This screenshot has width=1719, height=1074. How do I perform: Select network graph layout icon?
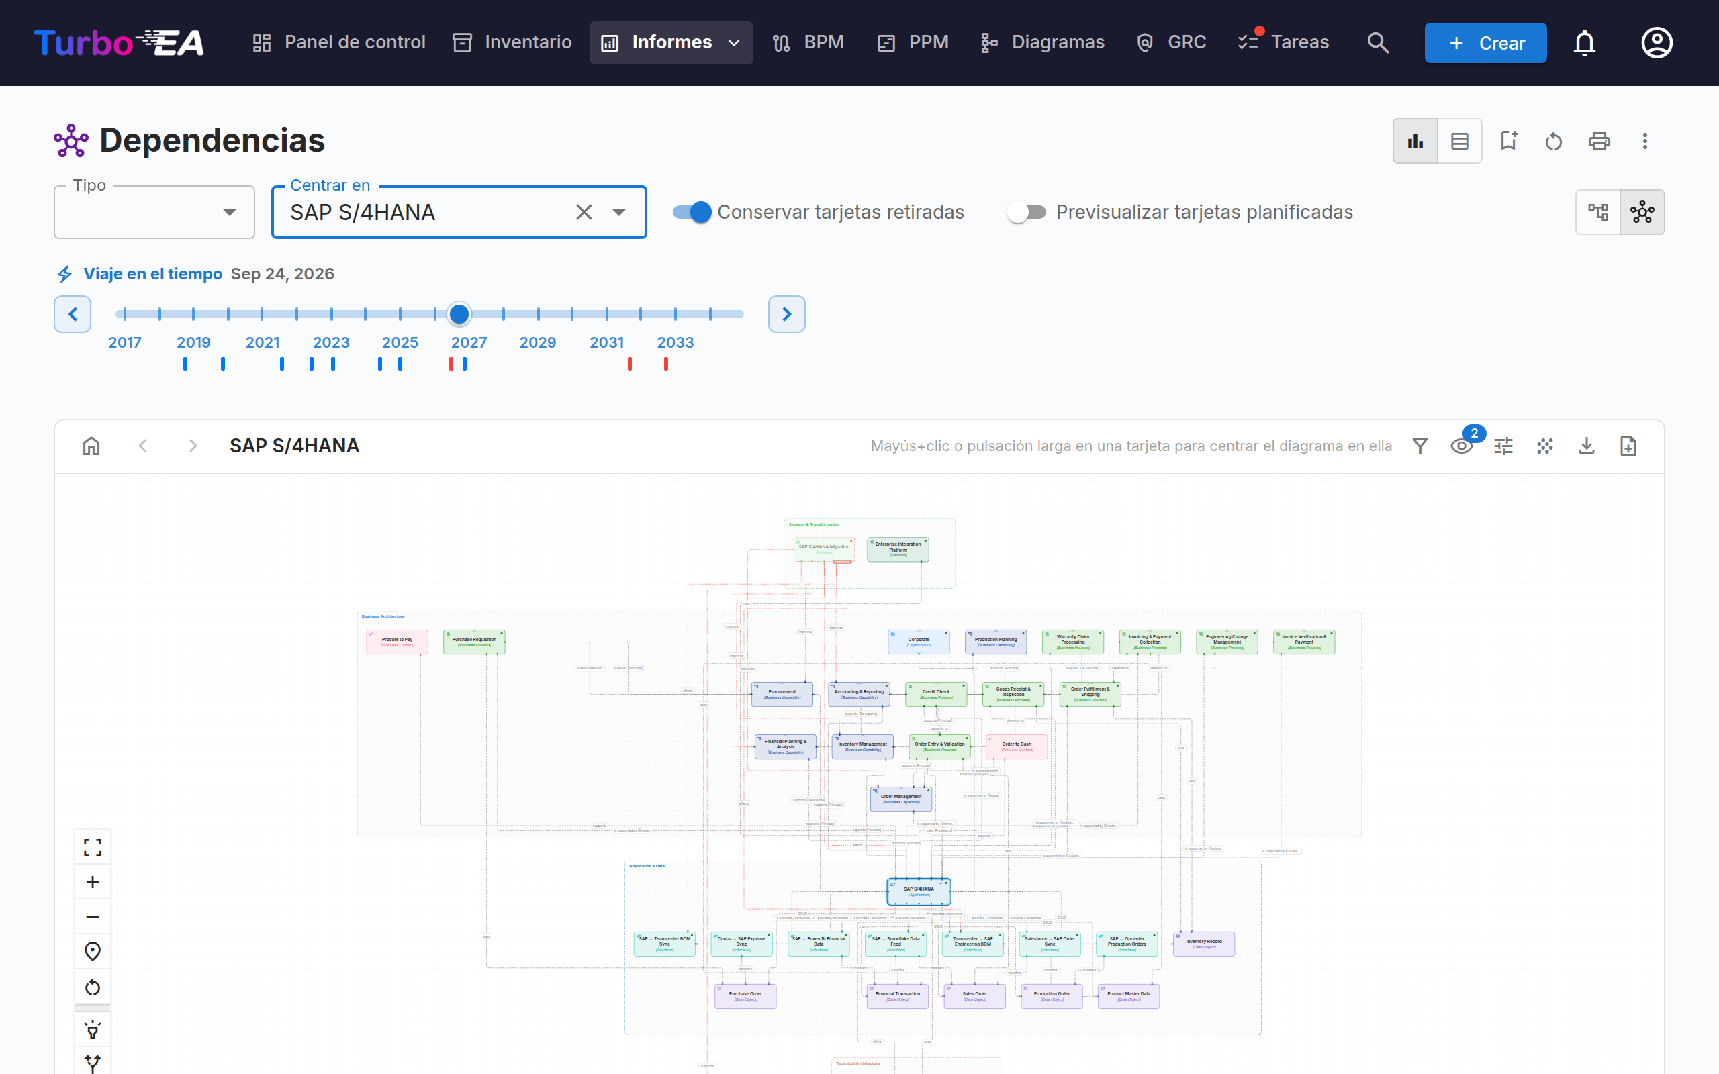tap(1642, 211)
